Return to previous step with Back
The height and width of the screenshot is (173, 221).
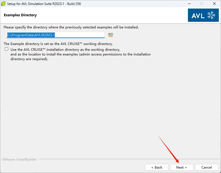coord(157,167)
